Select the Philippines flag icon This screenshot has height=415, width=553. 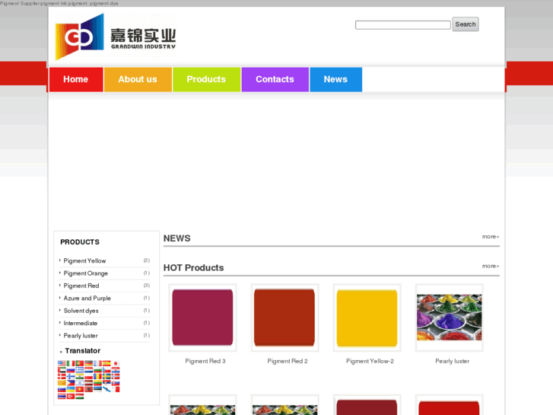(71, 383)
